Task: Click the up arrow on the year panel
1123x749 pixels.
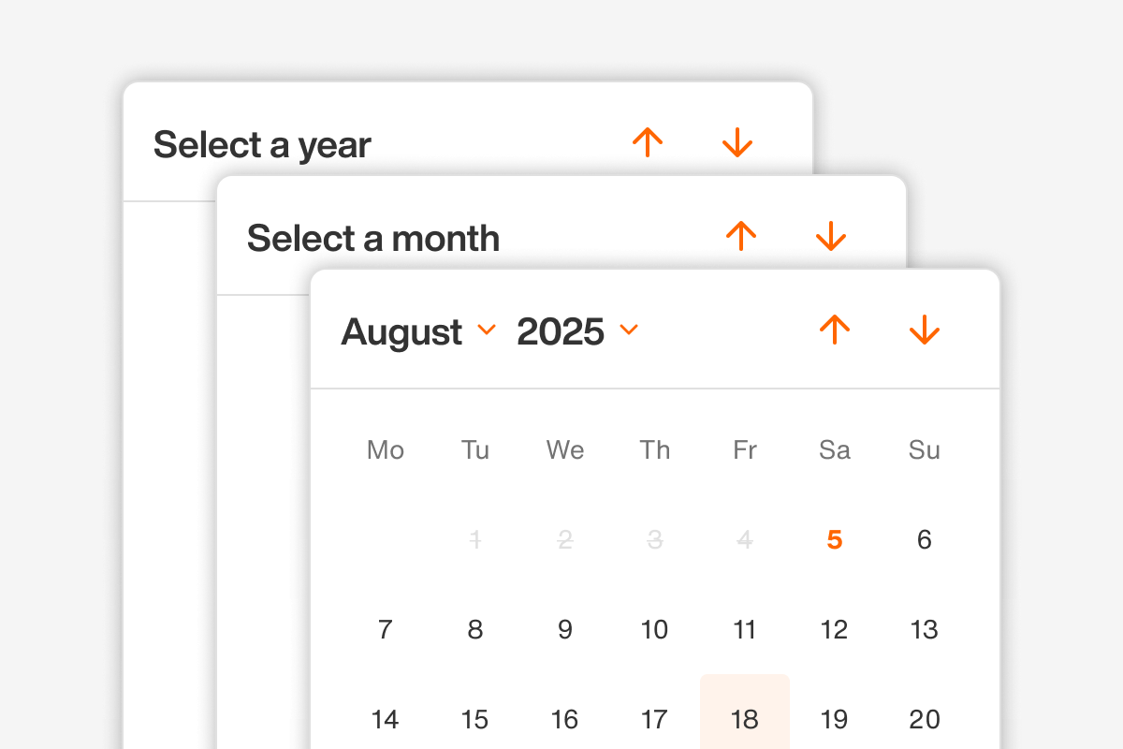Action: click(648, 142)
